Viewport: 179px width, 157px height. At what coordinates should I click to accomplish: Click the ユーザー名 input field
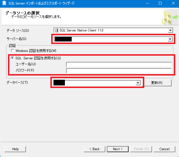pyautogui.click(x=119, y=64)
